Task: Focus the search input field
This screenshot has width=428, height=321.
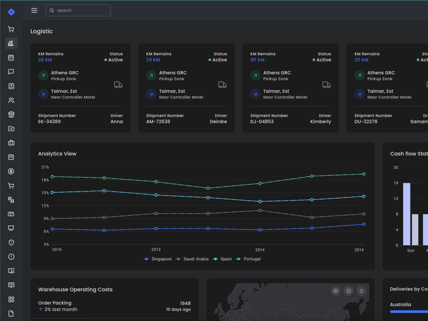Action: [x=78, y=10]
